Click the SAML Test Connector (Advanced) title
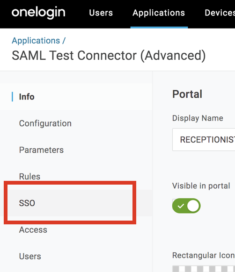The height and width of the screenshot is (272, 235). [x=109, y=56]
